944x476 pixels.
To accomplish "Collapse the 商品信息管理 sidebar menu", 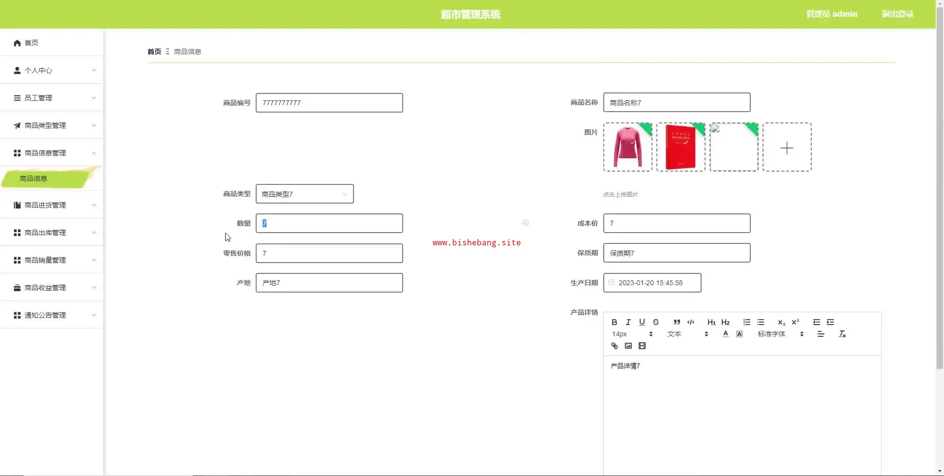I will click(51, 153).
